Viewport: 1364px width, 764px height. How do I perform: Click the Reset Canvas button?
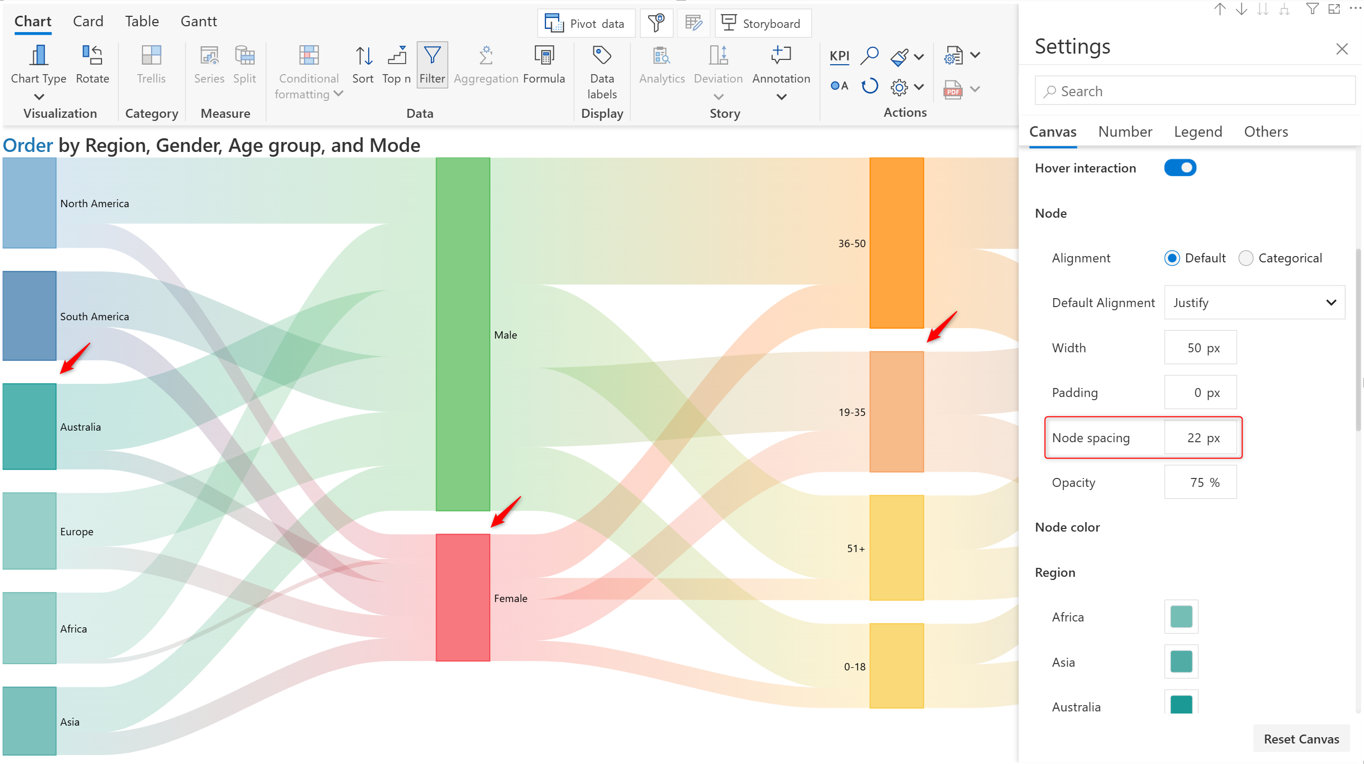(1300, 739)
